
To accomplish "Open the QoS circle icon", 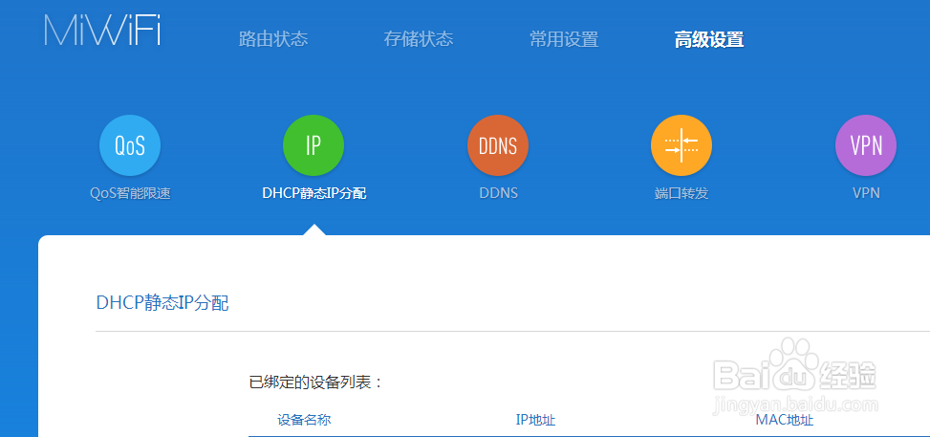I will (130, 145).
